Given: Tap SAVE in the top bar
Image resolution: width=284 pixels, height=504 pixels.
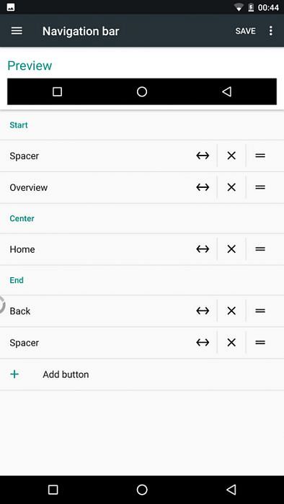Looking at the screenshot, I should (245, 31).
